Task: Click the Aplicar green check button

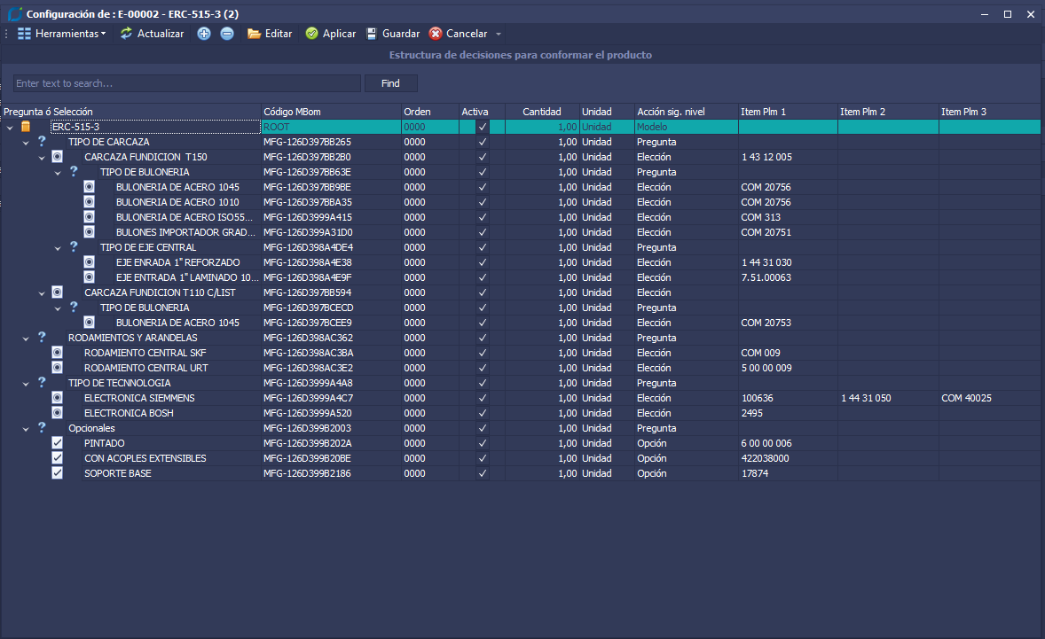Action: (x=331, y=34)
